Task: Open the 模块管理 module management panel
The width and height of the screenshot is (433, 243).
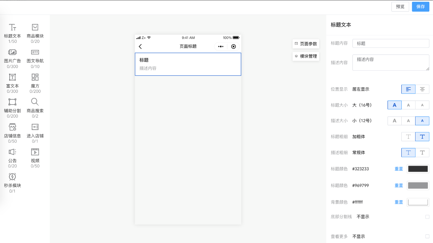Action: (x=306, y=56)
